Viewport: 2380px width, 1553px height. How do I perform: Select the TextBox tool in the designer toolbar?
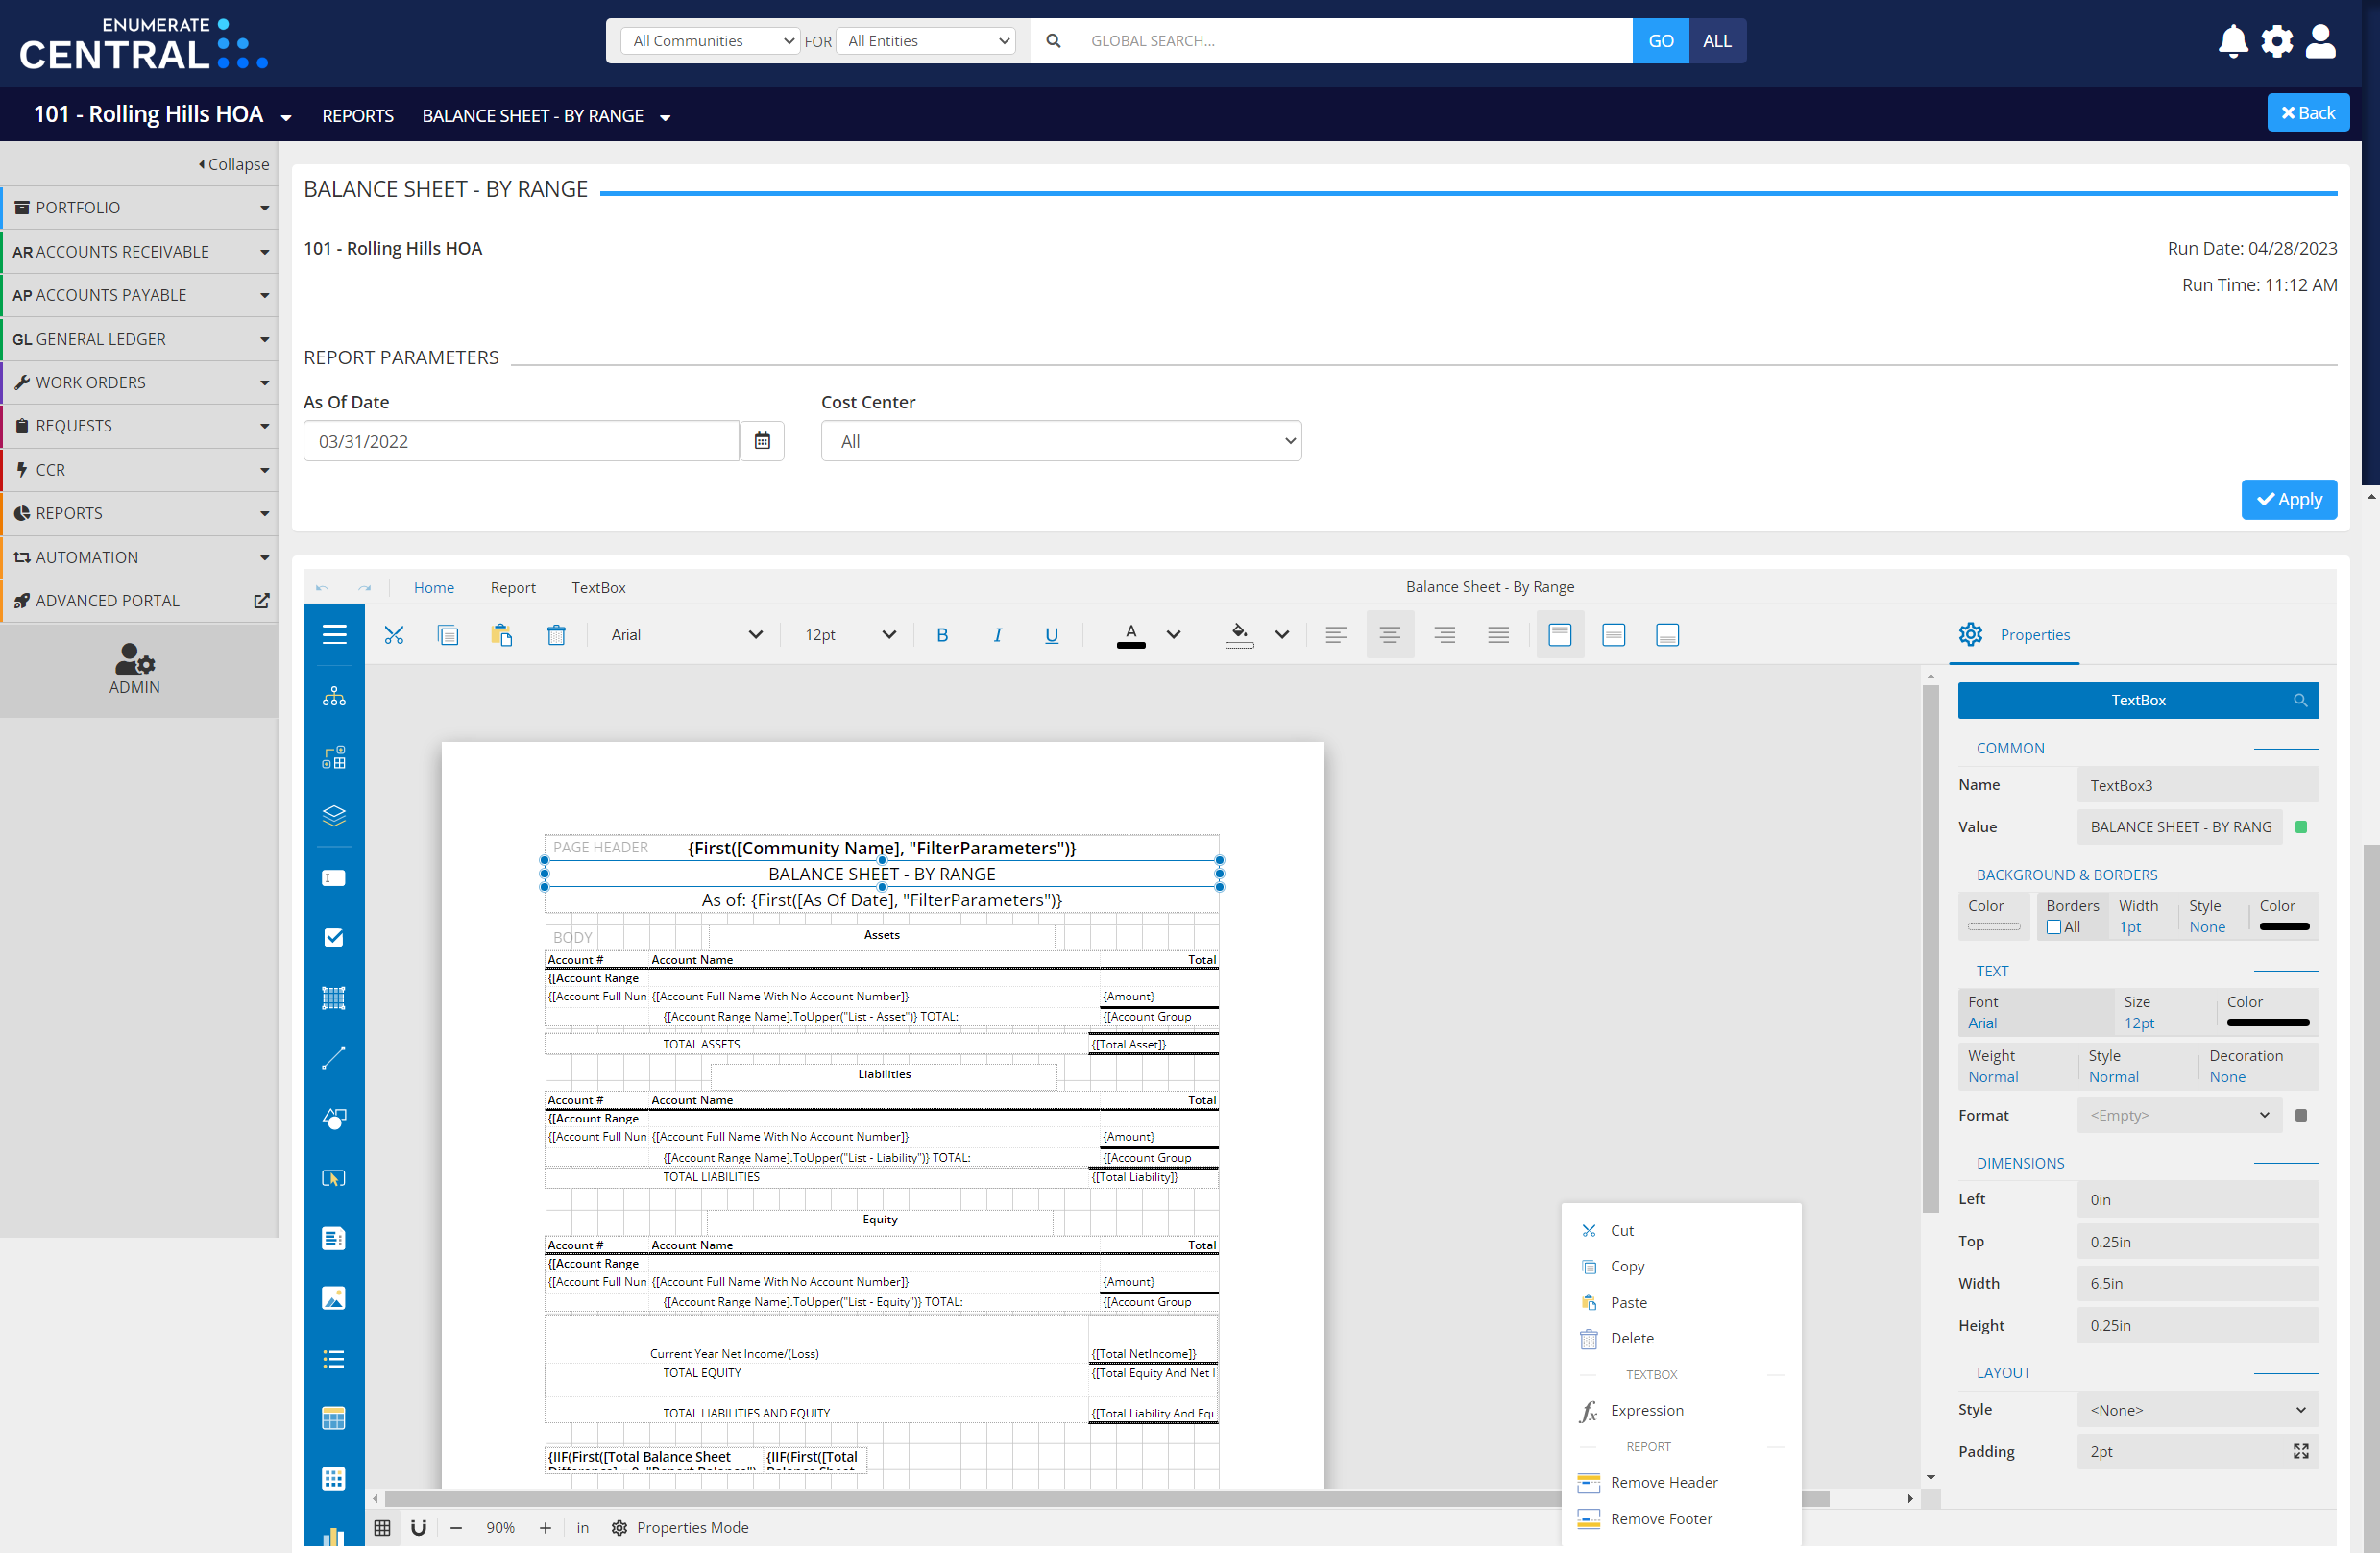click(333, 877)
